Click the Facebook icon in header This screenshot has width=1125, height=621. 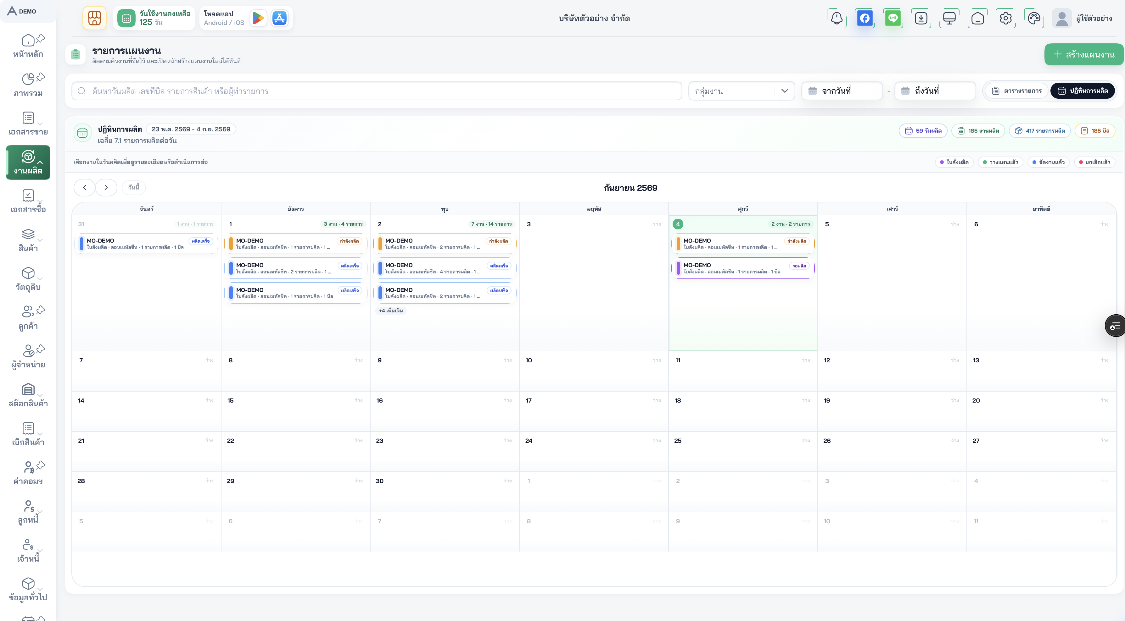point(865,18)
